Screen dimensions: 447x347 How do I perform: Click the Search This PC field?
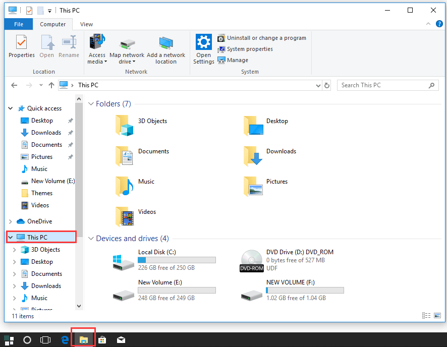(387, 85)
